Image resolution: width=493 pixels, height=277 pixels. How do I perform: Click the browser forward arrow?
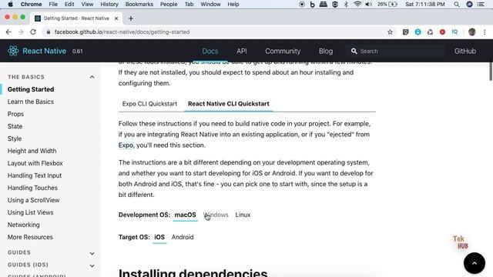pos(21,32)
